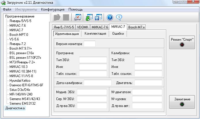Screen dimensions: 200x119
Task: Select Диагностика tree item
Action: coord(15,108)
